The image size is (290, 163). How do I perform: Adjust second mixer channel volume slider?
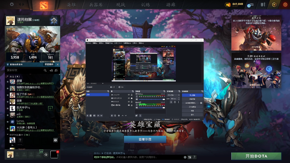tap(152, 108)
